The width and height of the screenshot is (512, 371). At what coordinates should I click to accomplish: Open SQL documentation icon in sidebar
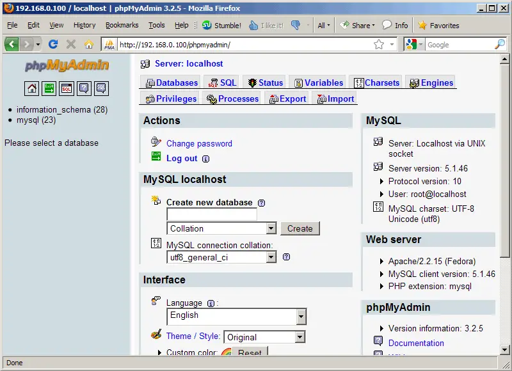tap(102, 88)
